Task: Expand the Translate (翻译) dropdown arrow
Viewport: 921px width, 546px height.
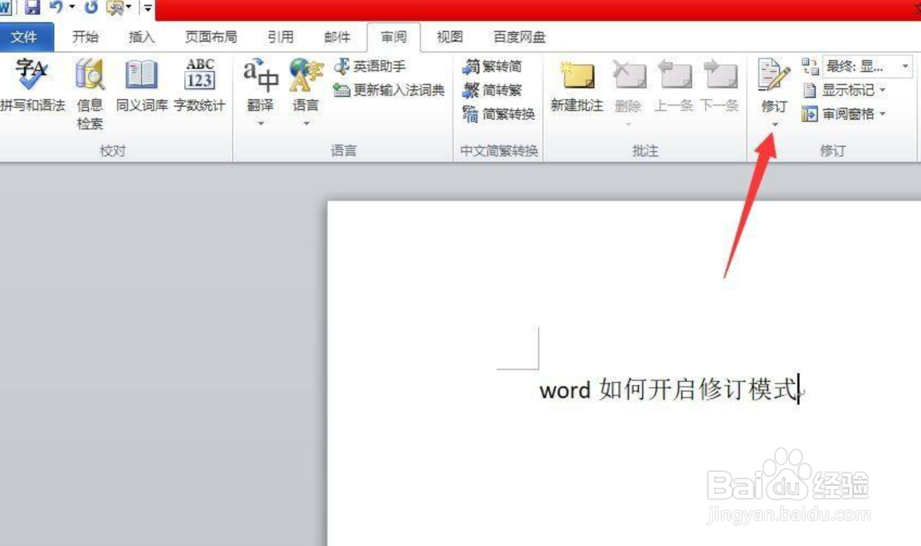Action: pyautogui.click(x=261, y=124)
